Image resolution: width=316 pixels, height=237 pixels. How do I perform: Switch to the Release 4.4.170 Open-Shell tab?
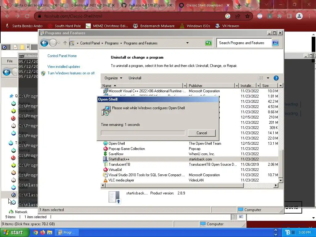pos(147,5)
